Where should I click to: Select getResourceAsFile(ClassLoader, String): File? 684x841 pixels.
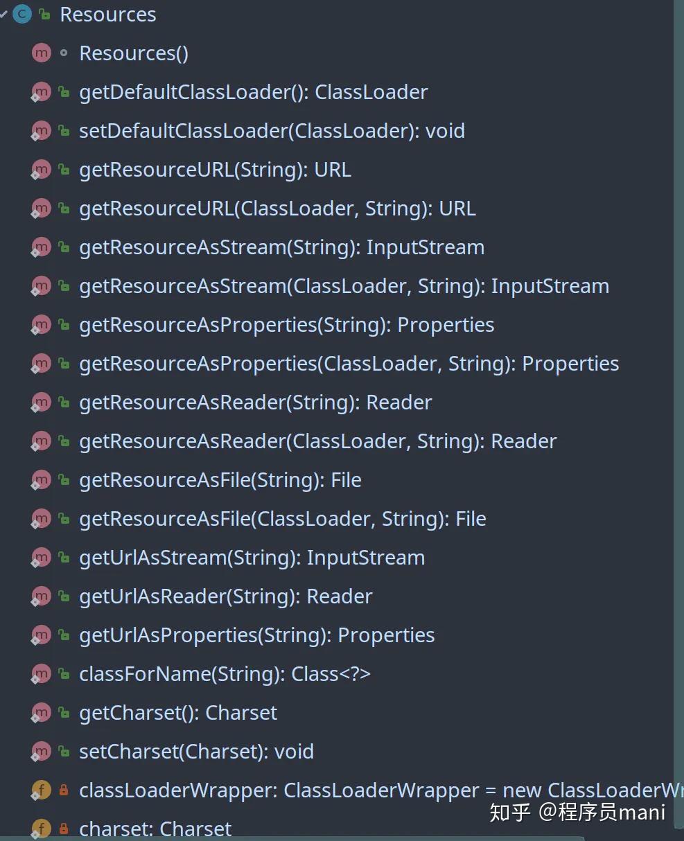pyautogui.click(x=282, y=519)
